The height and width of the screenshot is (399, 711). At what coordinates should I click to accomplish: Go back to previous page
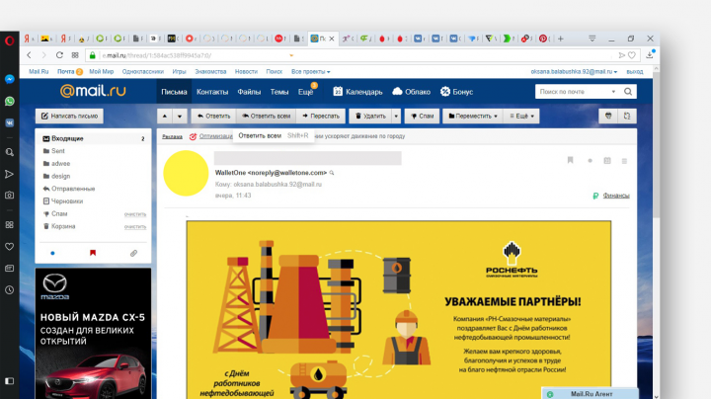click(x=29, y=55)
